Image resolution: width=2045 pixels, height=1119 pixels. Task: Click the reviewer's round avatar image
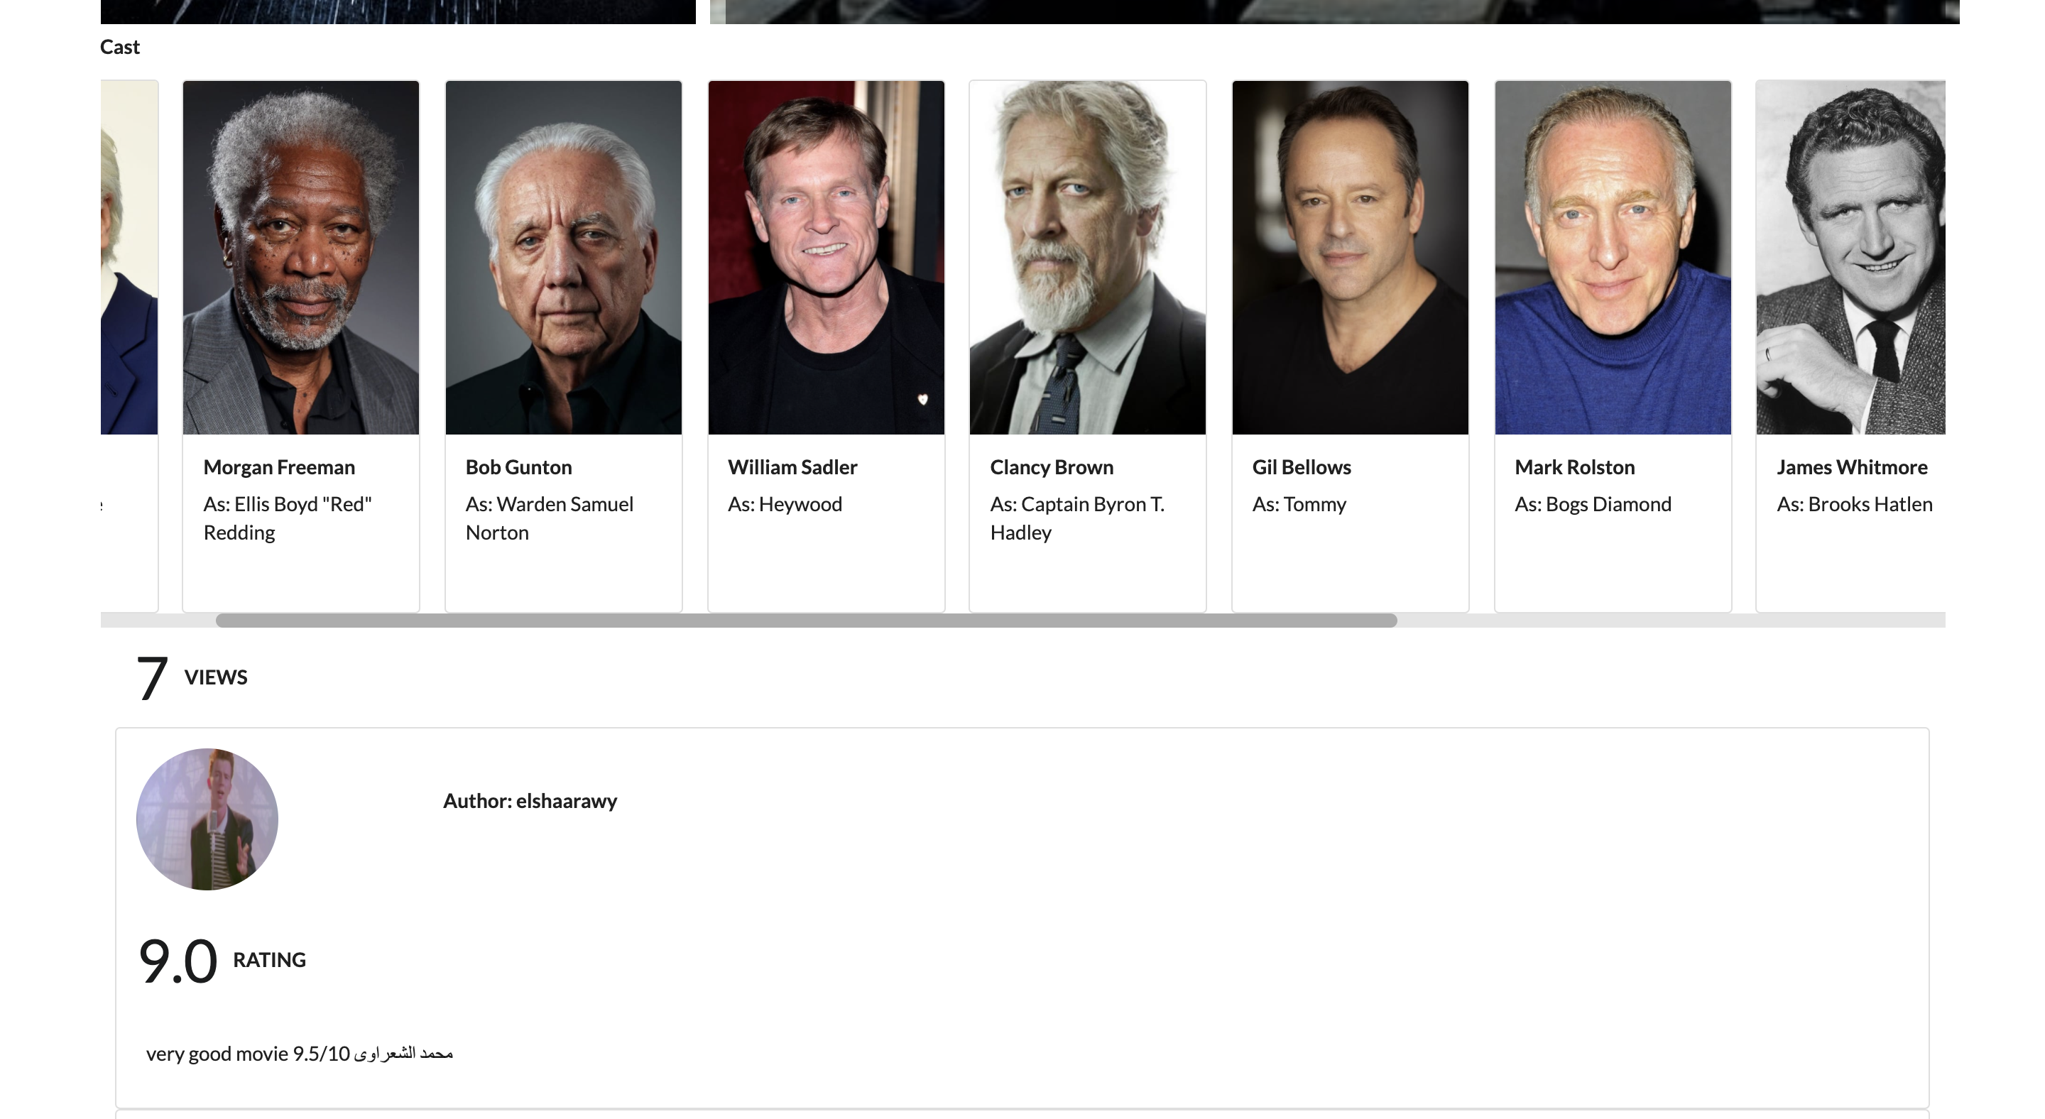207,819
